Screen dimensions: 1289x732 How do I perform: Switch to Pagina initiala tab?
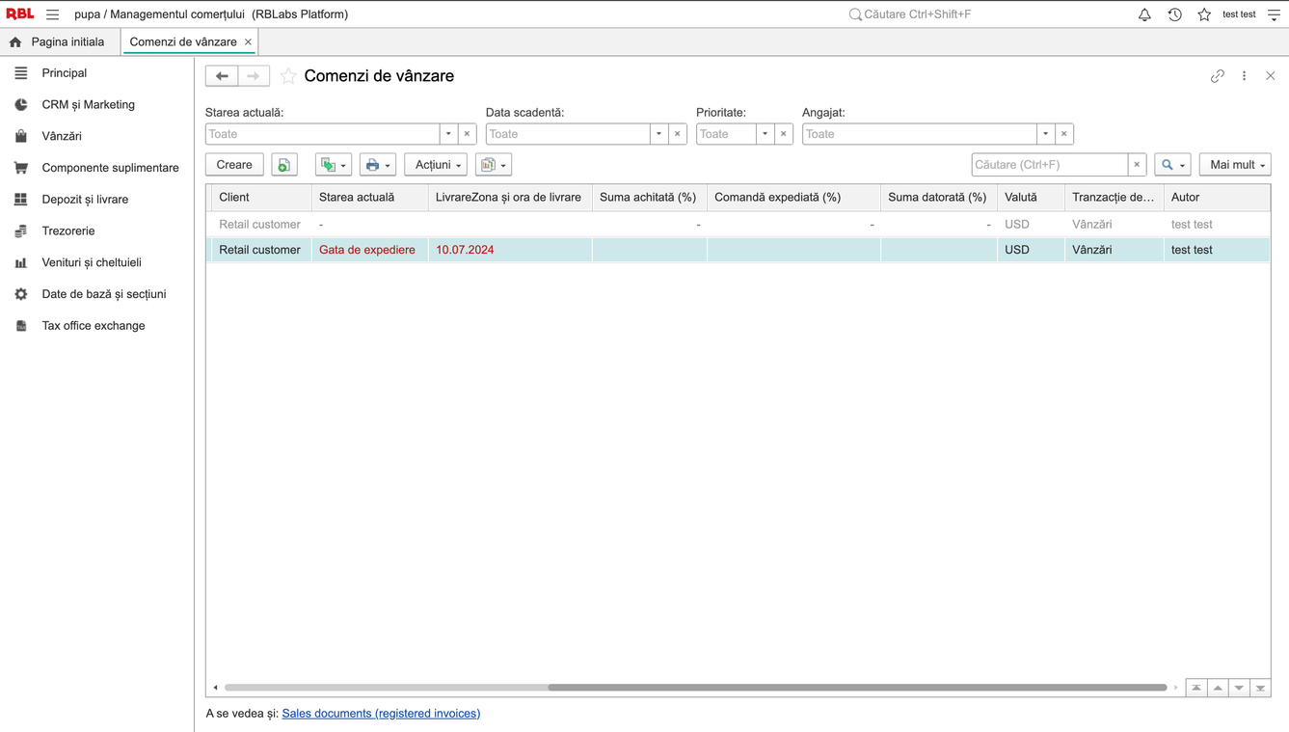point(57,42)
